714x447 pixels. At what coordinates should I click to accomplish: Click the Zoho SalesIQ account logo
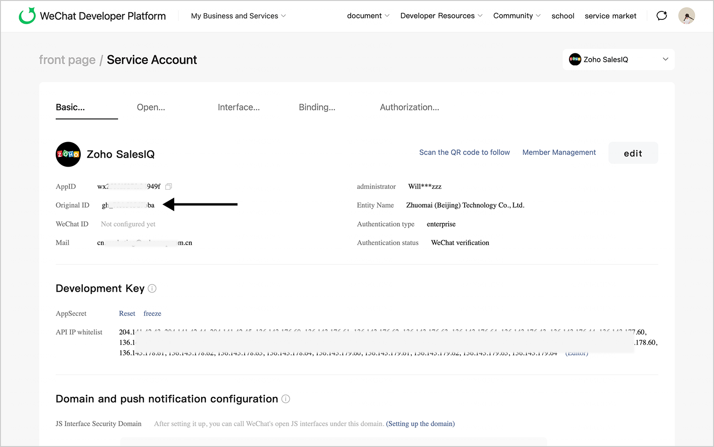(68, 154)
